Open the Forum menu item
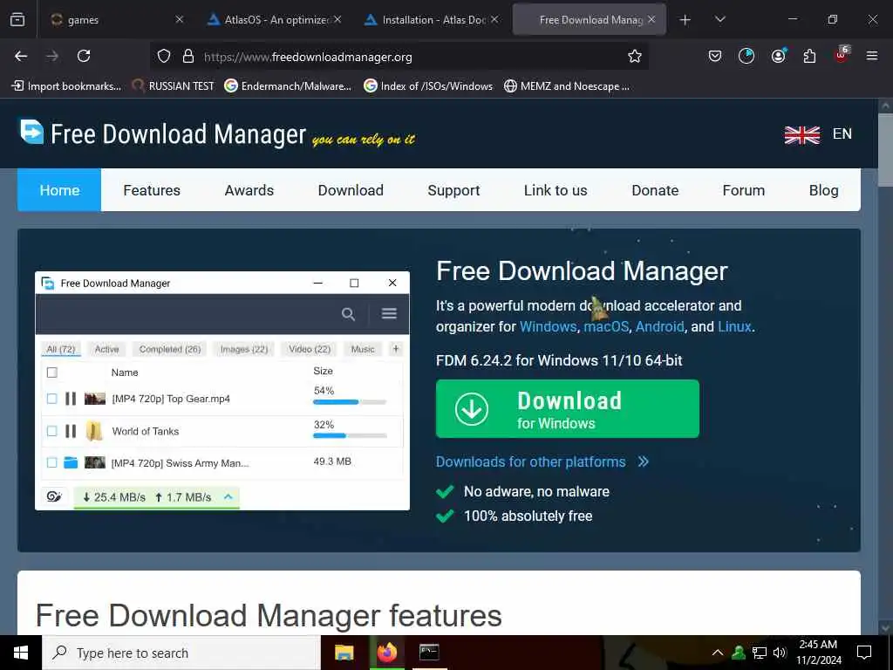893x670 pixels. 743,190
